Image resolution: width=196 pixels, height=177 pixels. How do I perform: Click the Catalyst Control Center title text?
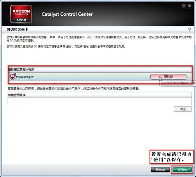67,14
